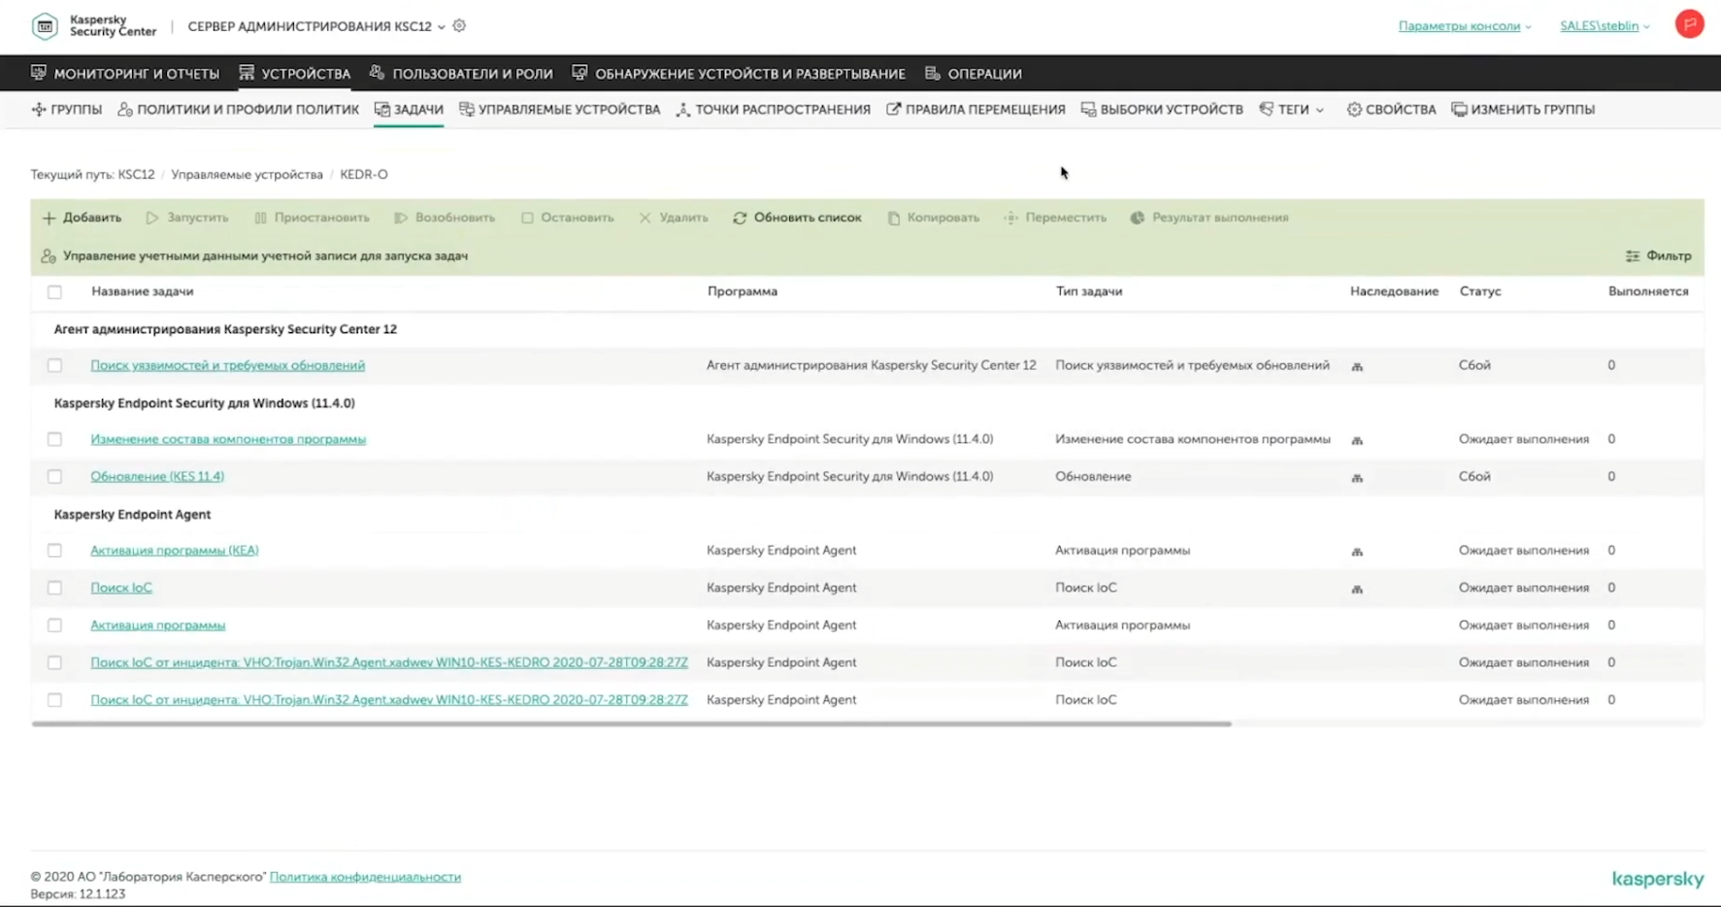This screenshot has height=907, width=1721.
Task: Click inheritance icon in the Поиск IoC row
Action: 1357,588
